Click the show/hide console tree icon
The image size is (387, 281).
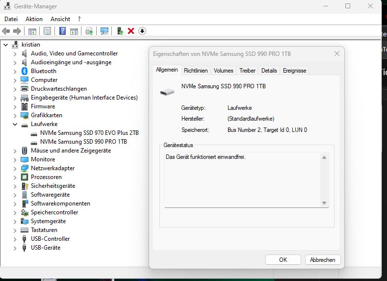coord(32,31)
